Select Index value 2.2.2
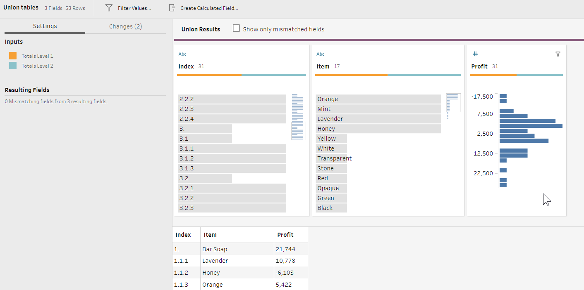This screenshot has height=290, width=584. pos(232,99)
